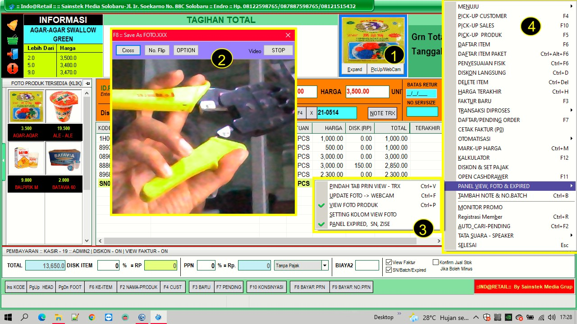Image resolution: width=577 pixels, height=324 pixels.
Task: Click the orange horn announcement icon
Action: click(x=12, y=25)
